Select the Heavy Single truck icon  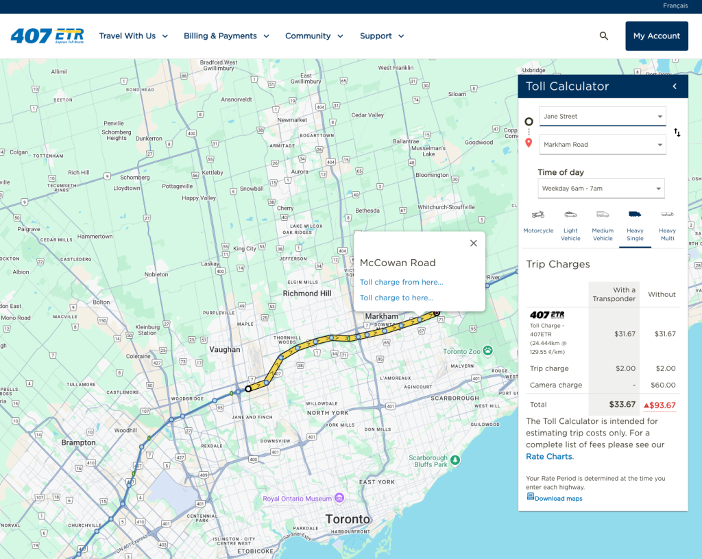pos(635,214)
